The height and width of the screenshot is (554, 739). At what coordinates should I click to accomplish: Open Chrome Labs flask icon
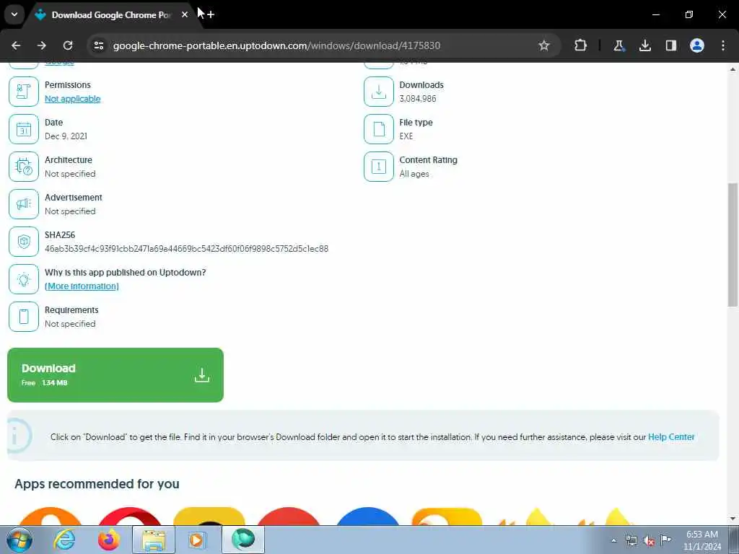[x=618, y=45]
